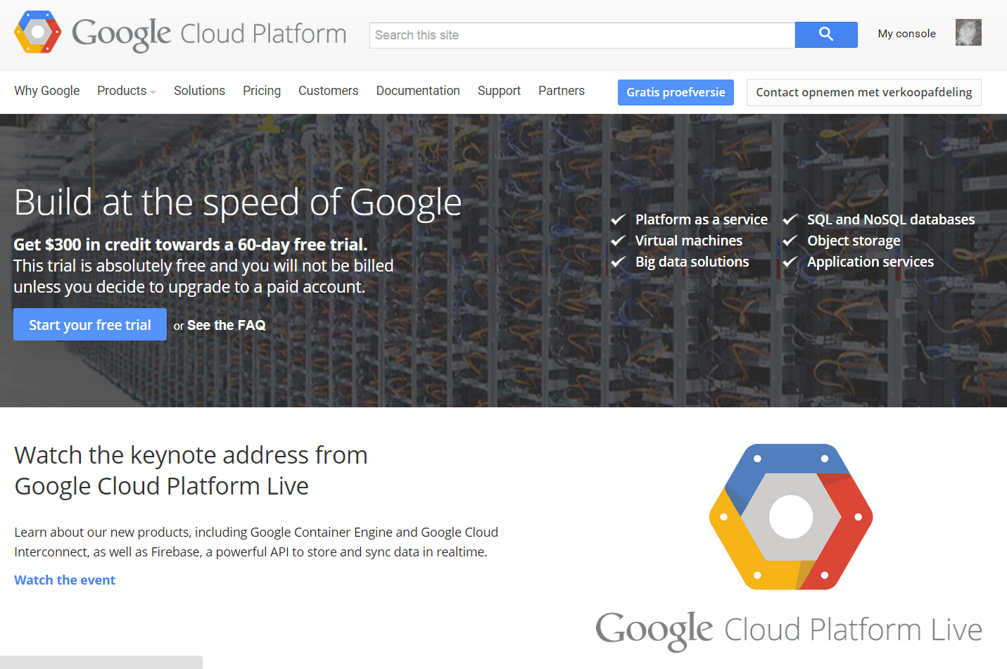The height and width of the screenshot is (669, 1007).
Task: Click the checkmark beside Platform as a service
Action: (619, 219)
